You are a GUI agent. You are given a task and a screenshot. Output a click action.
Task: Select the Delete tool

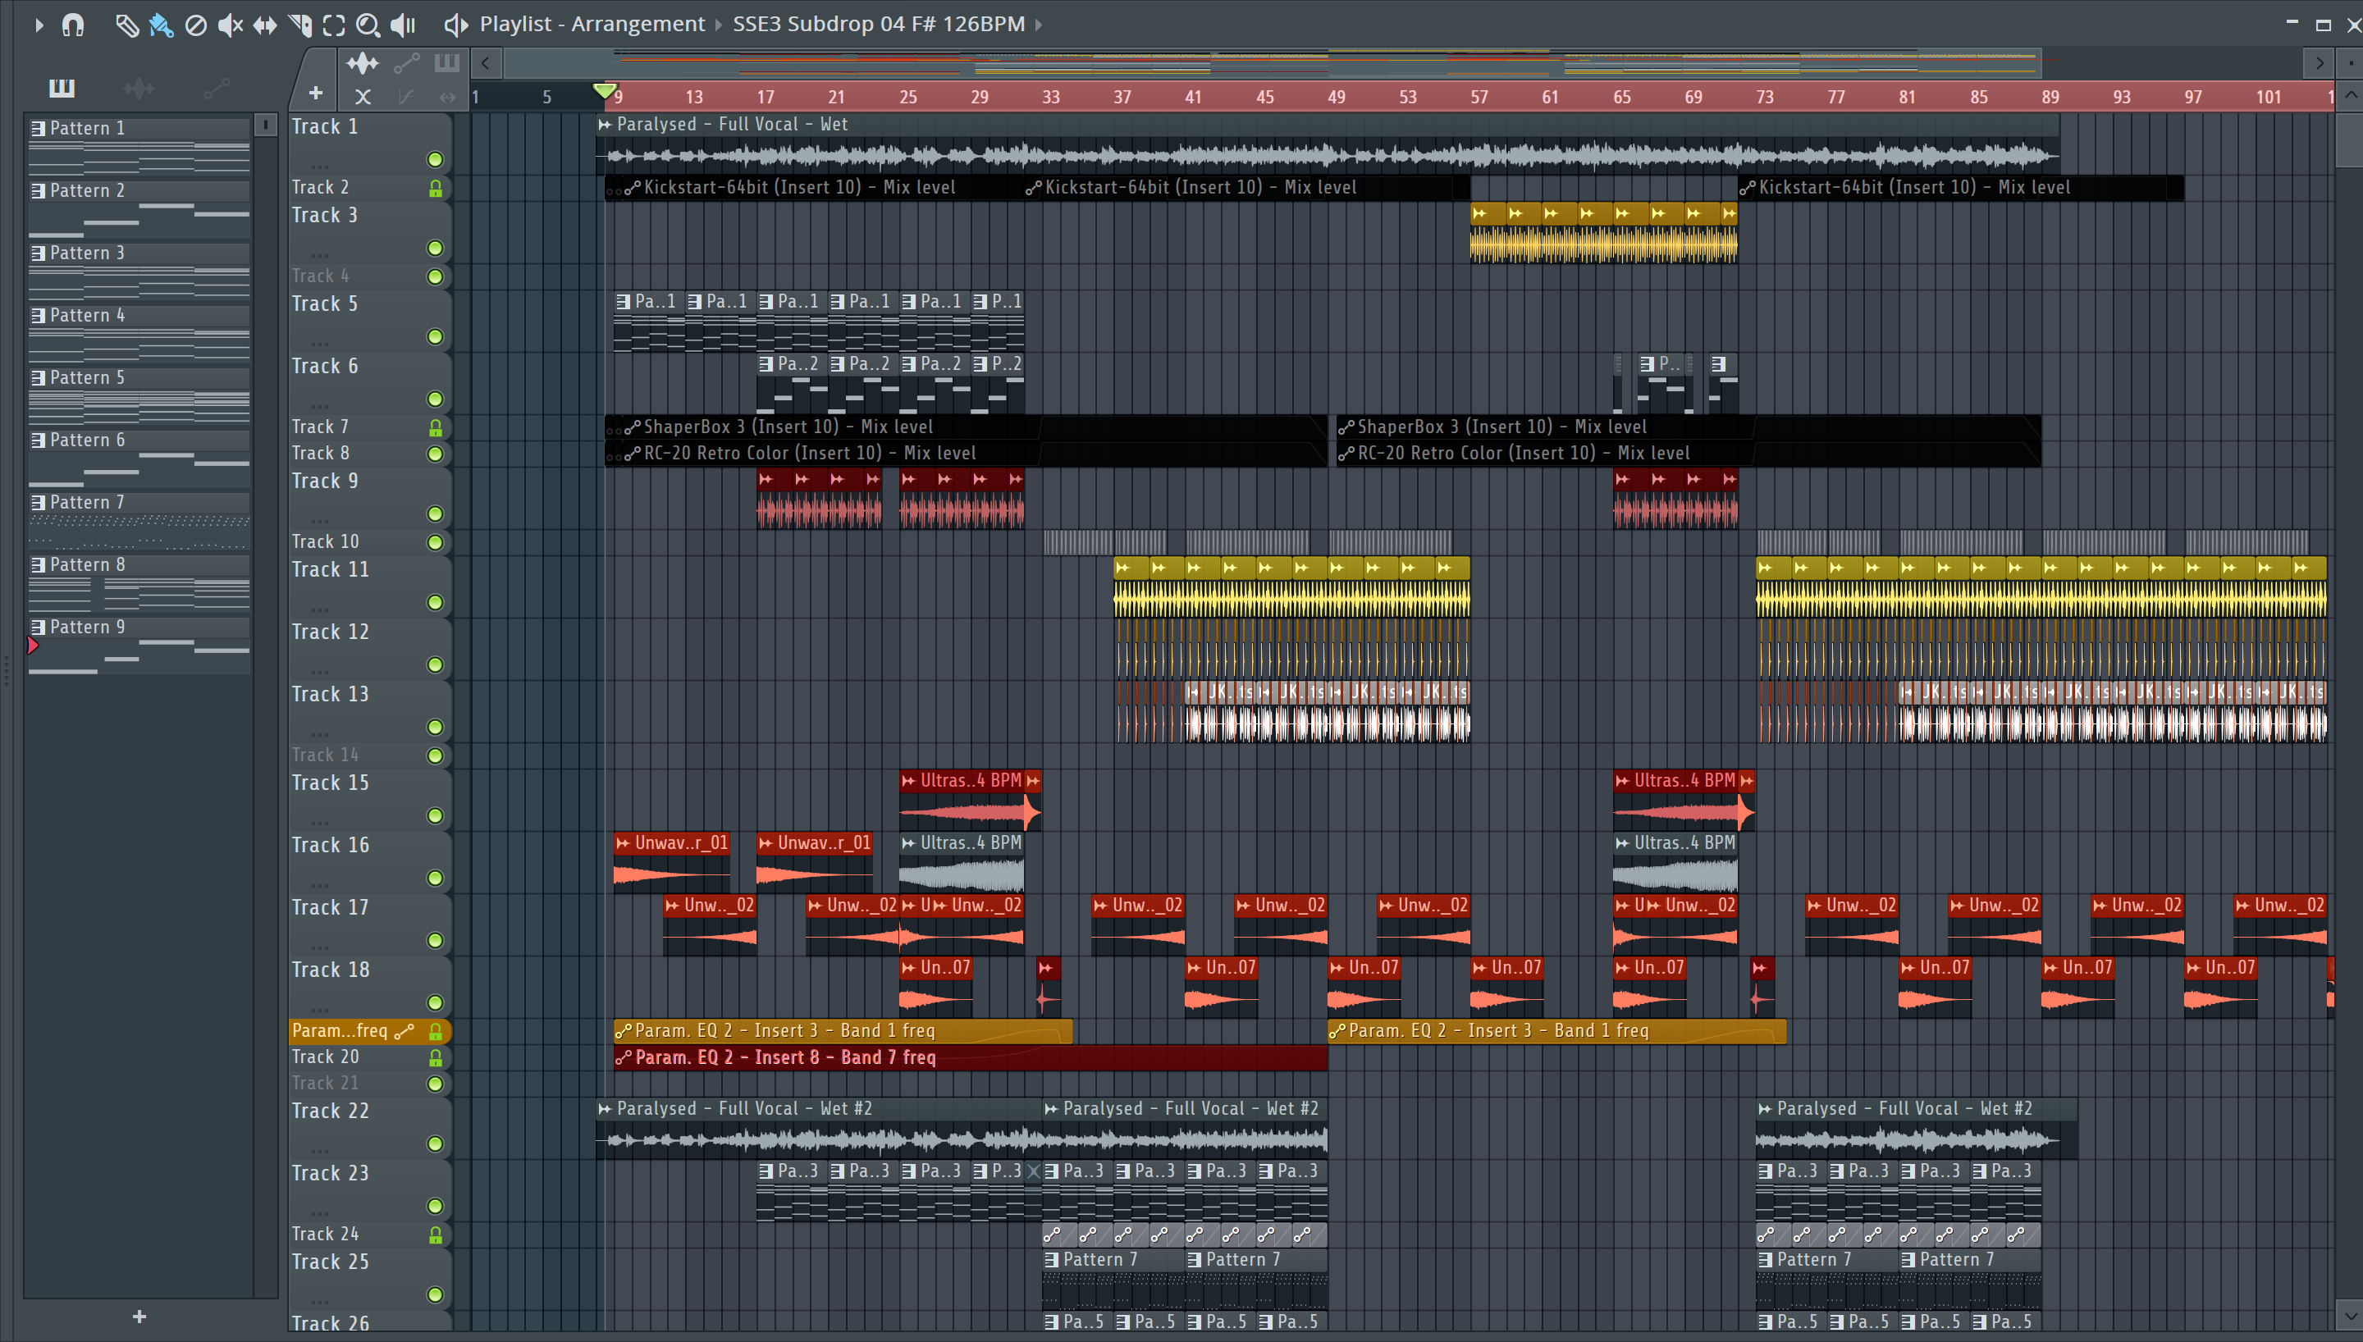click(x=195, y=25)
